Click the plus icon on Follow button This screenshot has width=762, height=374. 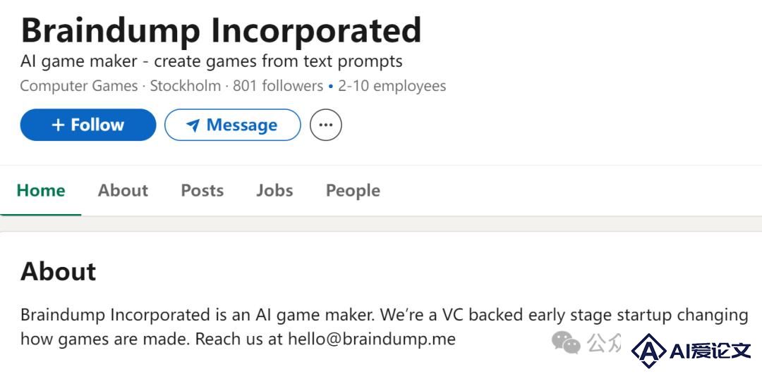(58, 125)
